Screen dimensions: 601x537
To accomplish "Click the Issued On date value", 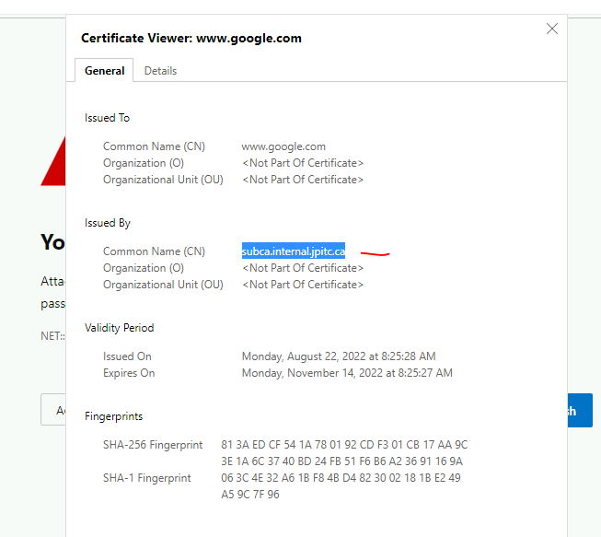I will [338, 356].
